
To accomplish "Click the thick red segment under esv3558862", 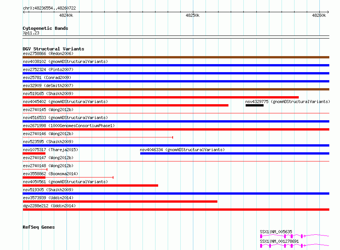I will point(34,177).
